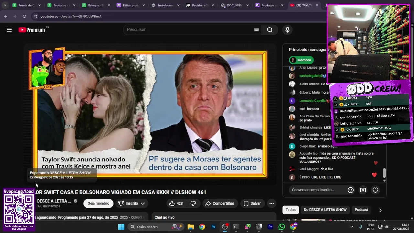This screenshot has width=414, height=233.
Task: Open File Explorer from taskbar
Action: click(x=191, y=227)
